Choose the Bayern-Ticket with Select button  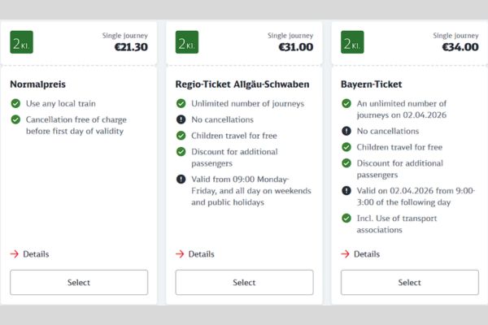tap(409, 283)
